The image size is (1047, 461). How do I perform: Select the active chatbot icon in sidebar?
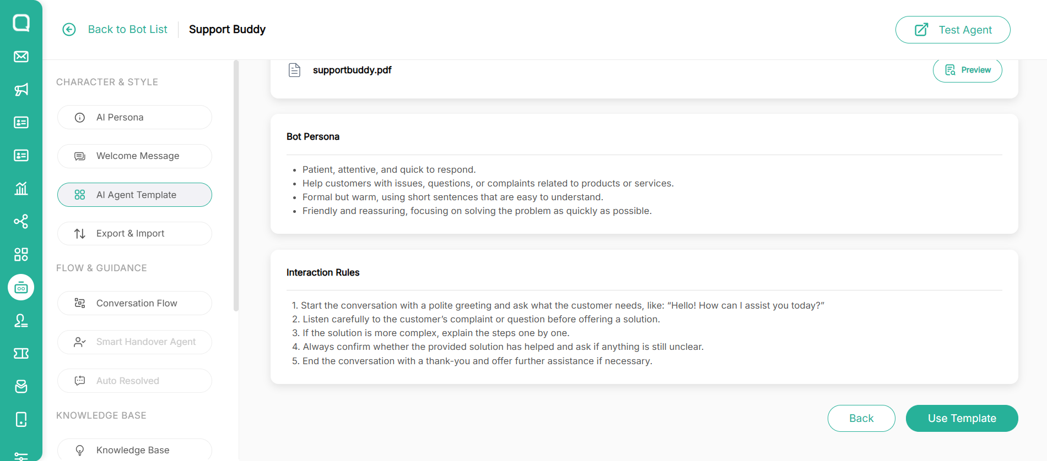[x=21, y=288]
